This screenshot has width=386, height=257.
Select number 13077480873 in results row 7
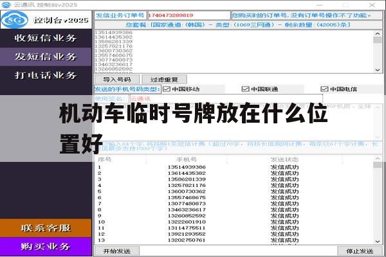tap(187, 204)
